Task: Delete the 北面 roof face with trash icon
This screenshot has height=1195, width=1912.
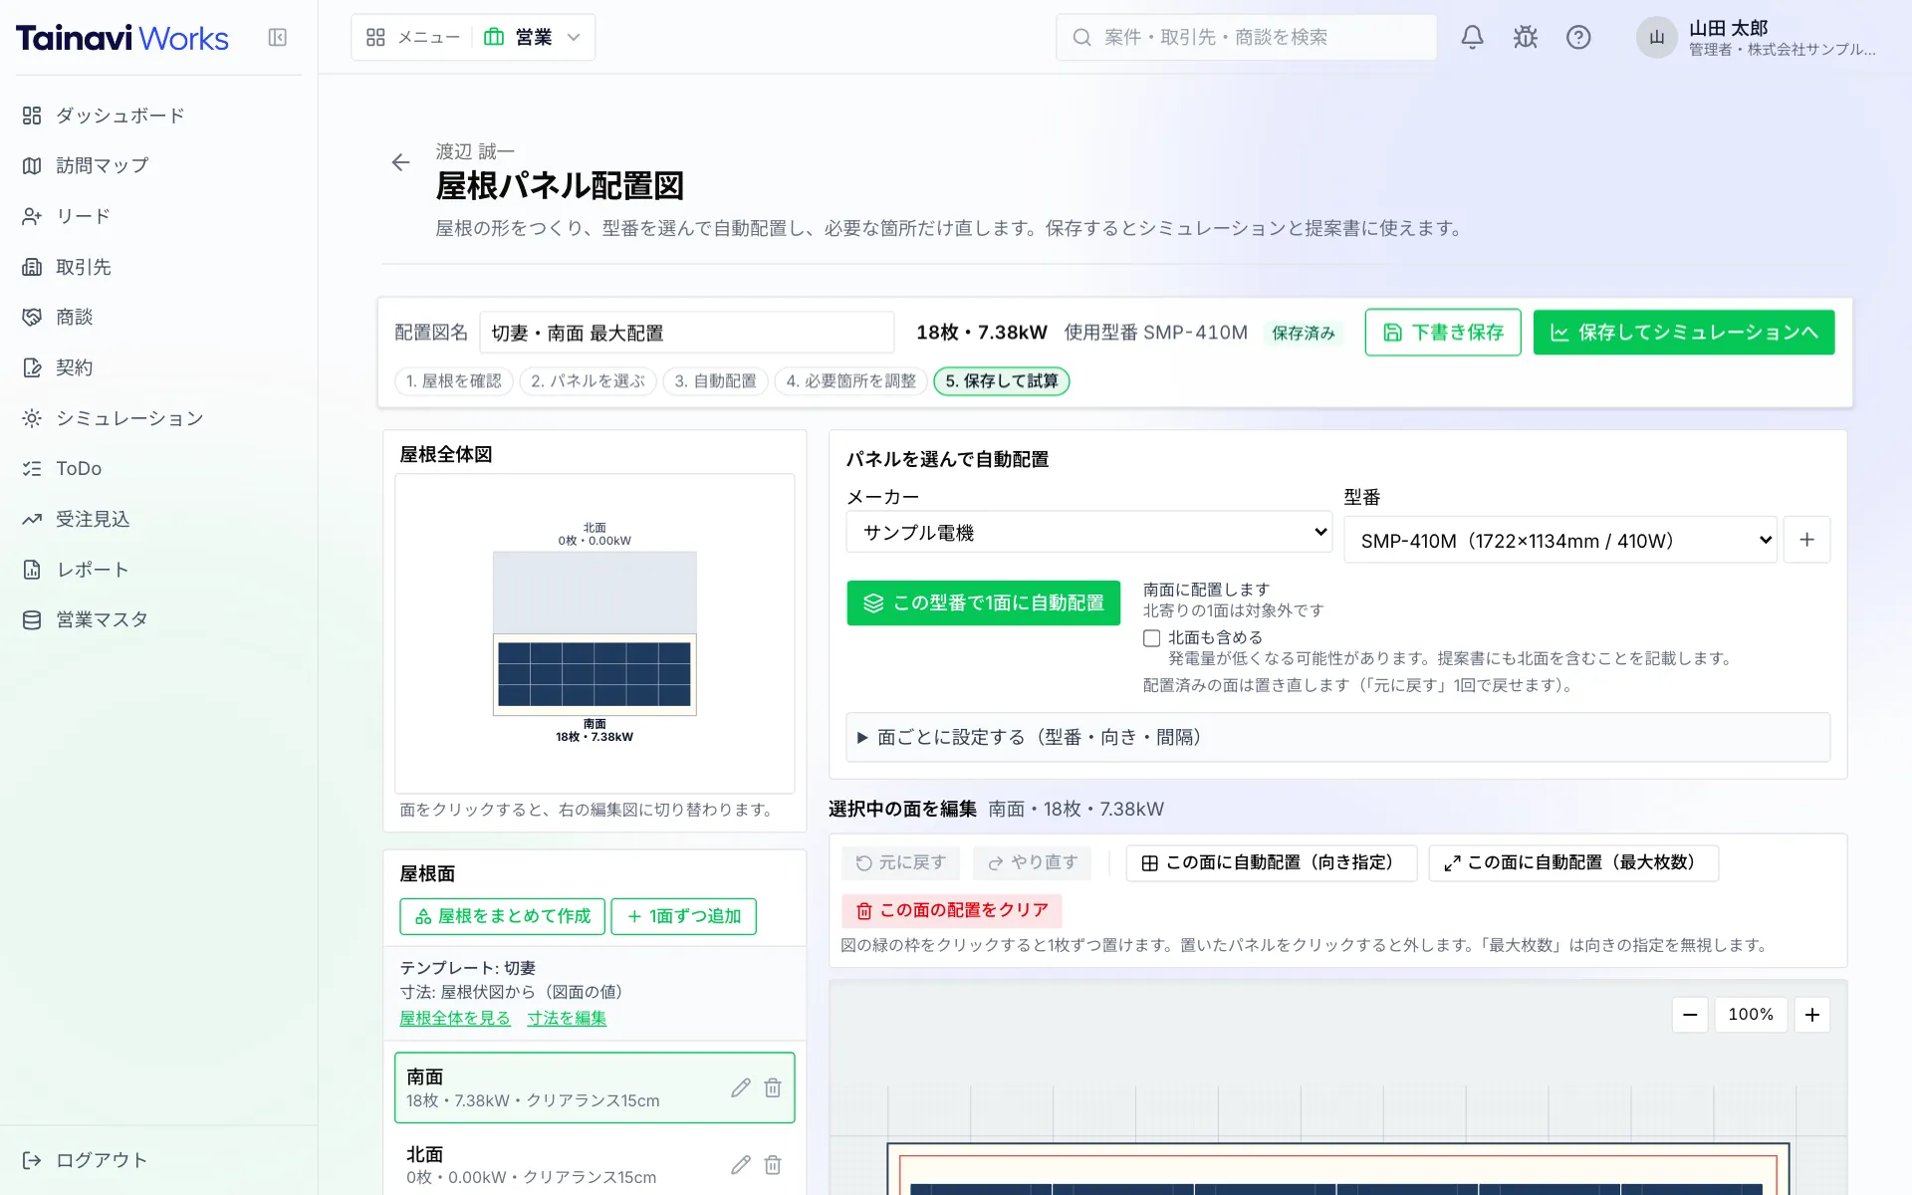Action: pos(773,1164)
